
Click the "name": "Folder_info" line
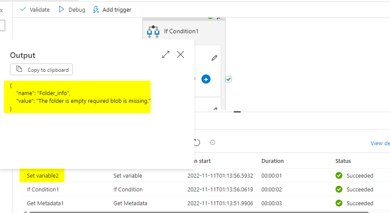coord(43,93)
